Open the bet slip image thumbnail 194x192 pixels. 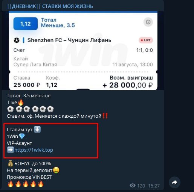(83, 51)
